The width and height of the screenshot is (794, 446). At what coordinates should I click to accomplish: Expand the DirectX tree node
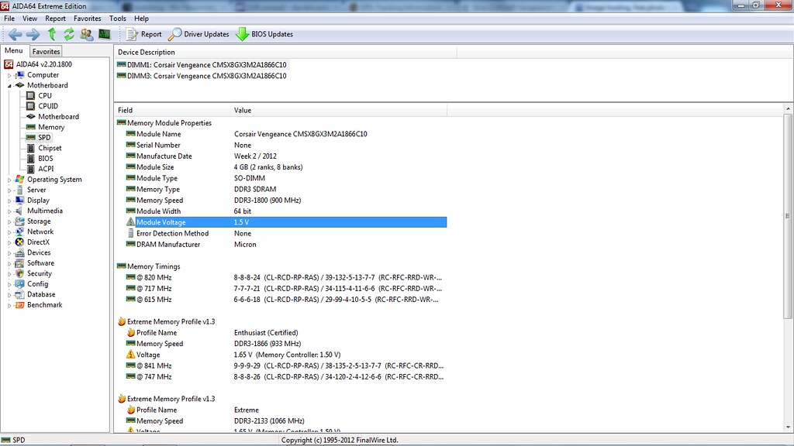click(9, 242)
